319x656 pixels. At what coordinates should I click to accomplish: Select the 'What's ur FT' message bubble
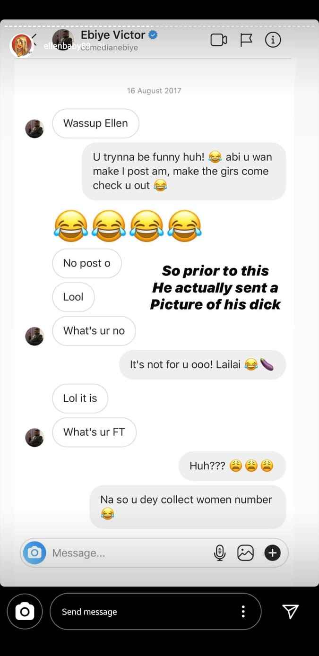(94, 432)
